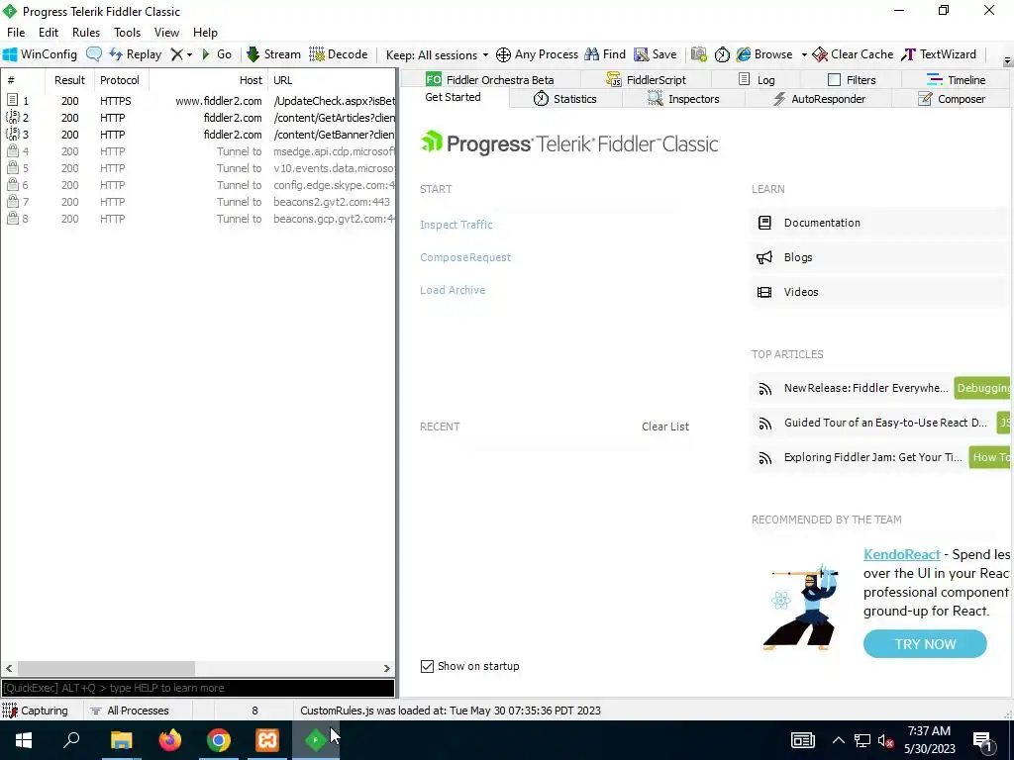Image resolution: width=1014 pixels, height=760 pixels.
Task: Open Windows Start menu
Action: [24, 740]
